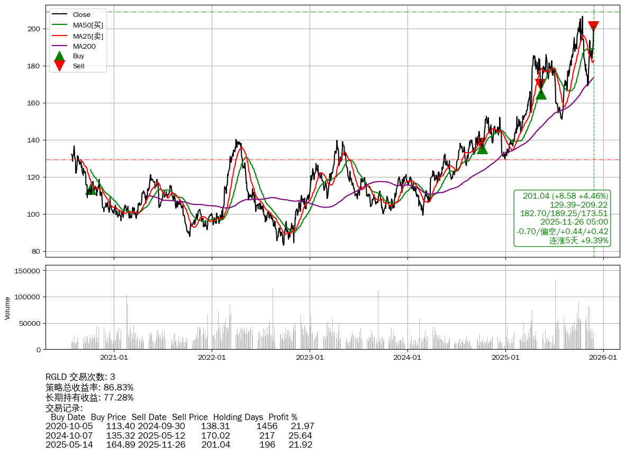Select the Sell marker at the November 2025 peak
Screen dimensions: 625x454
(593, 26)
